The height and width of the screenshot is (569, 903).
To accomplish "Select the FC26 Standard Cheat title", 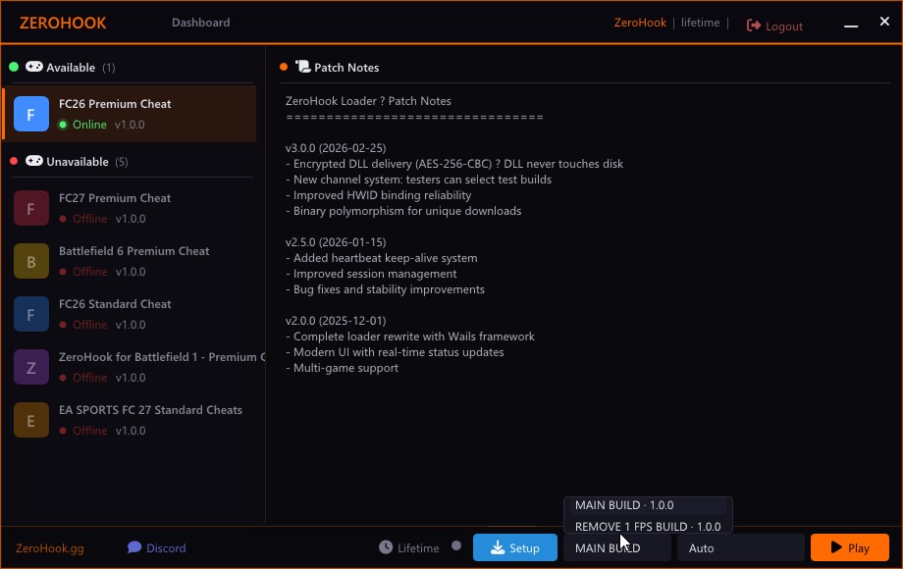I will (x=115, y=304).
